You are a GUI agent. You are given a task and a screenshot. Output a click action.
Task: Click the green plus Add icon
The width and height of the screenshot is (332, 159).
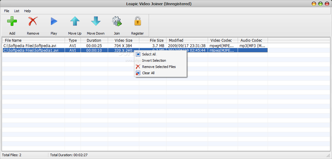(x=12, y=21)
